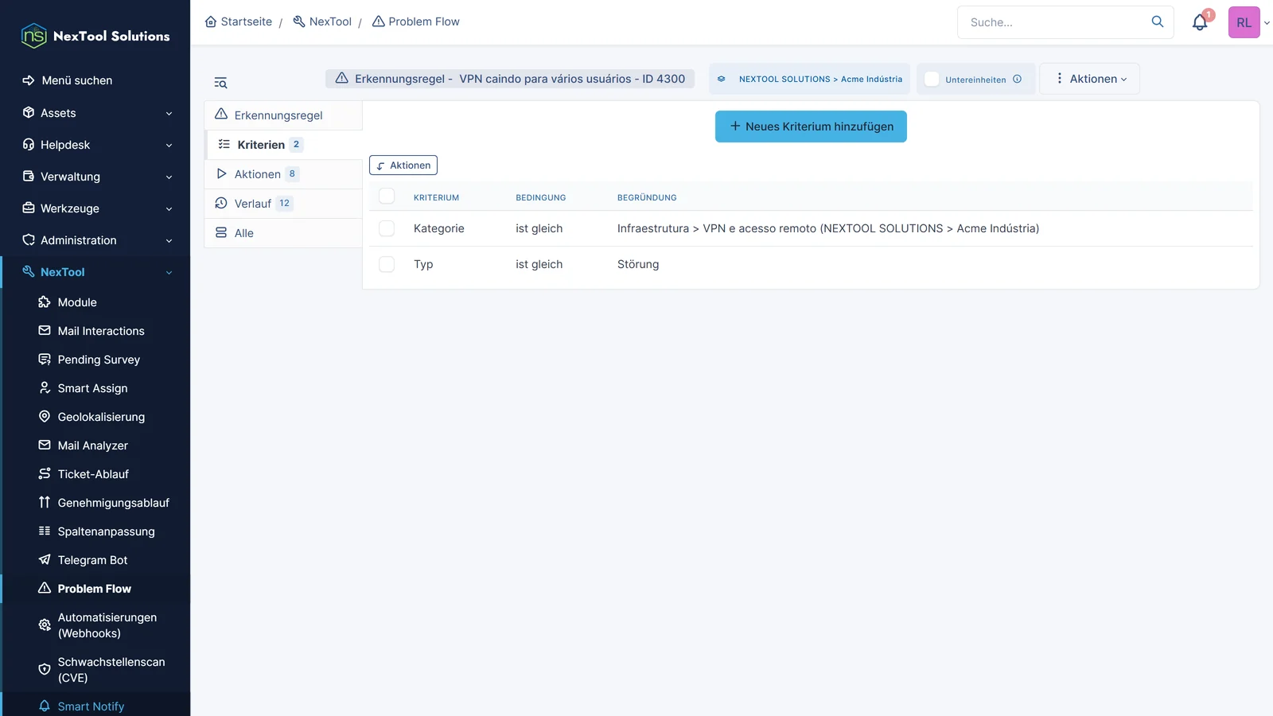Open Genehmigungsablauf via its arrows icon
This screenshot has height=716, width=1273.
point(45,503)
